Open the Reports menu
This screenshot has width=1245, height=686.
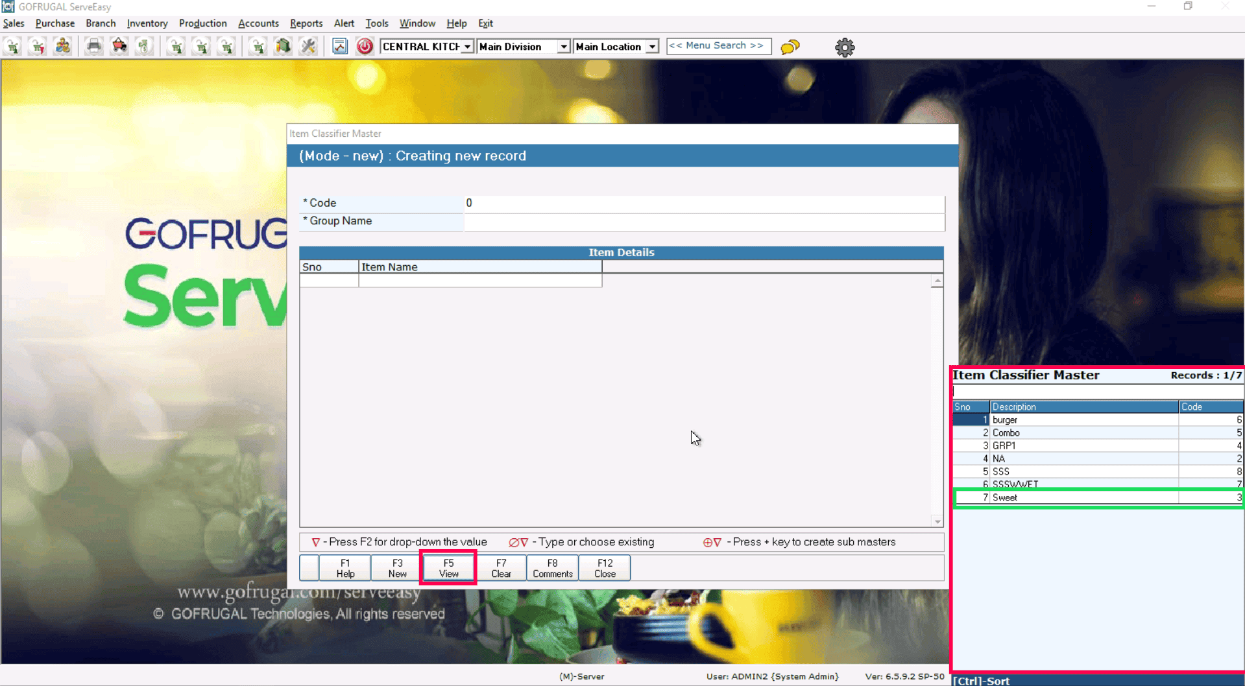pos(306,23)
